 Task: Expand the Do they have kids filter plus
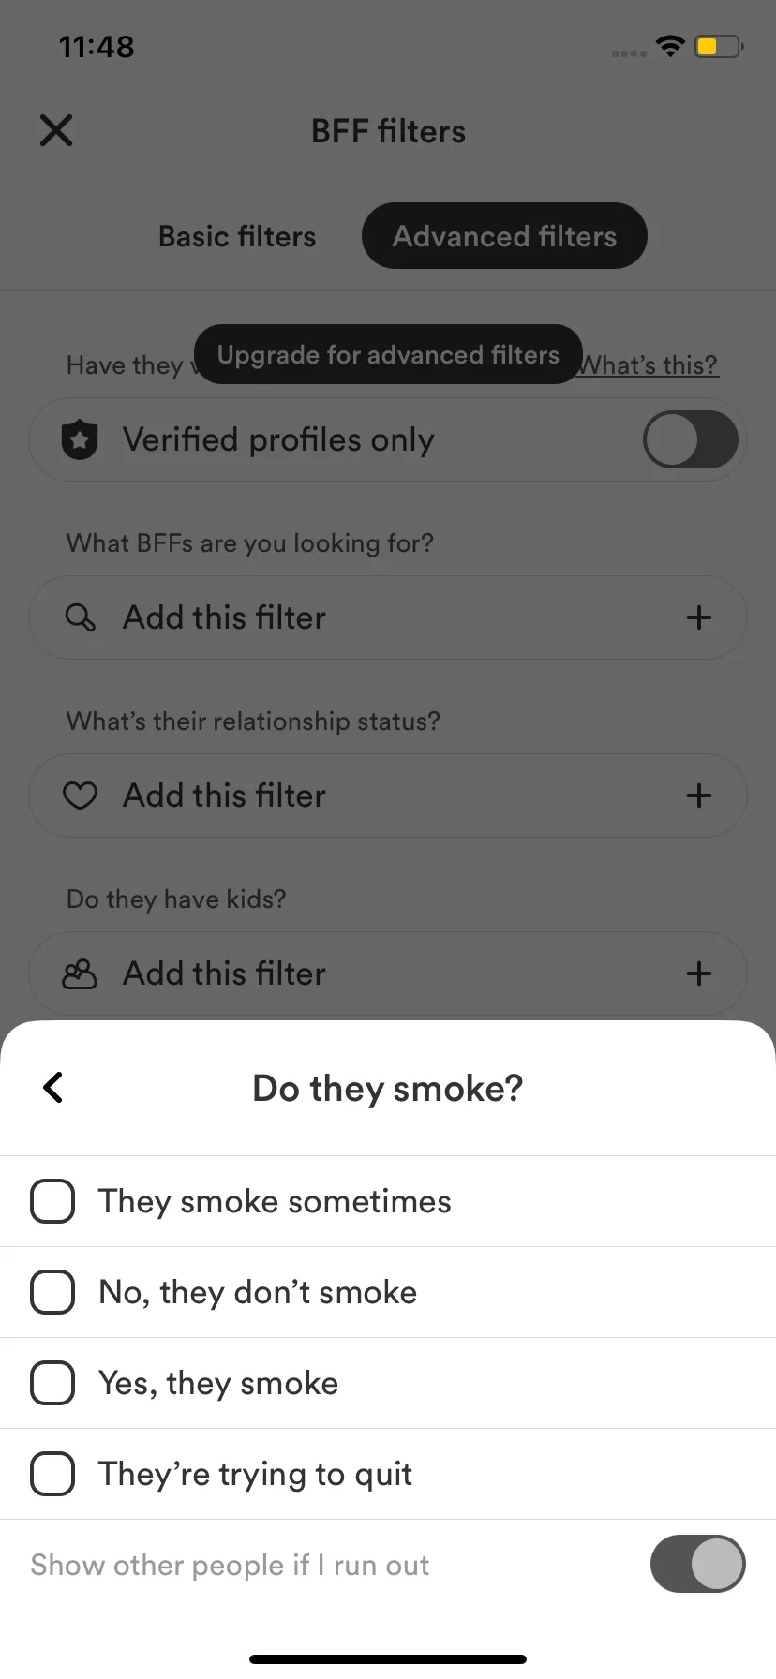click(x=699, y=973)
